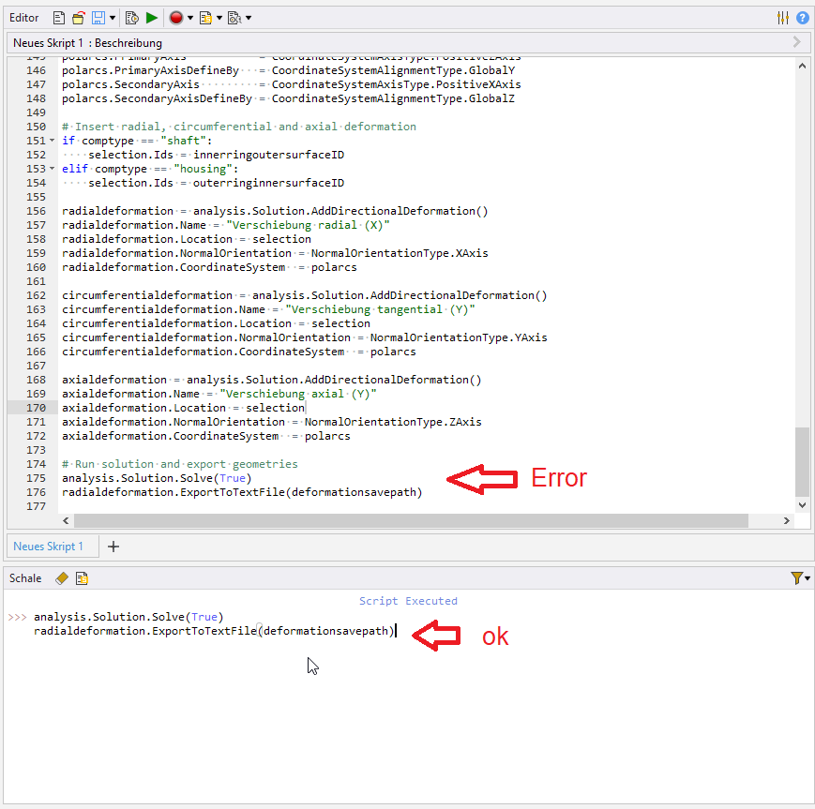Click the editor vertical scrollbar thumb

pos(803,461)
